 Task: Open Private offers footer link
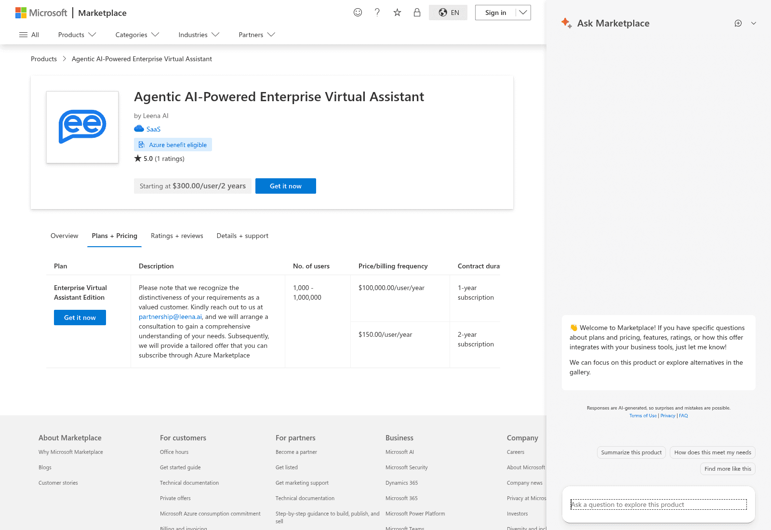click(x=175, y=498)
